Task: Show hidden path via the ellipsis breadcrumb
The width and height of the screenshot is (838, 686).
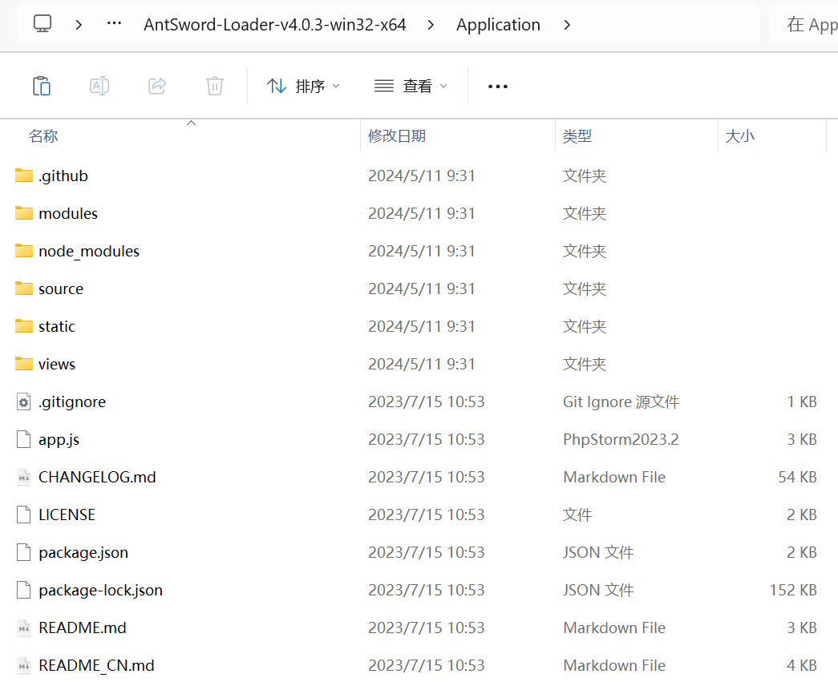Action: [x=114, y=24]
